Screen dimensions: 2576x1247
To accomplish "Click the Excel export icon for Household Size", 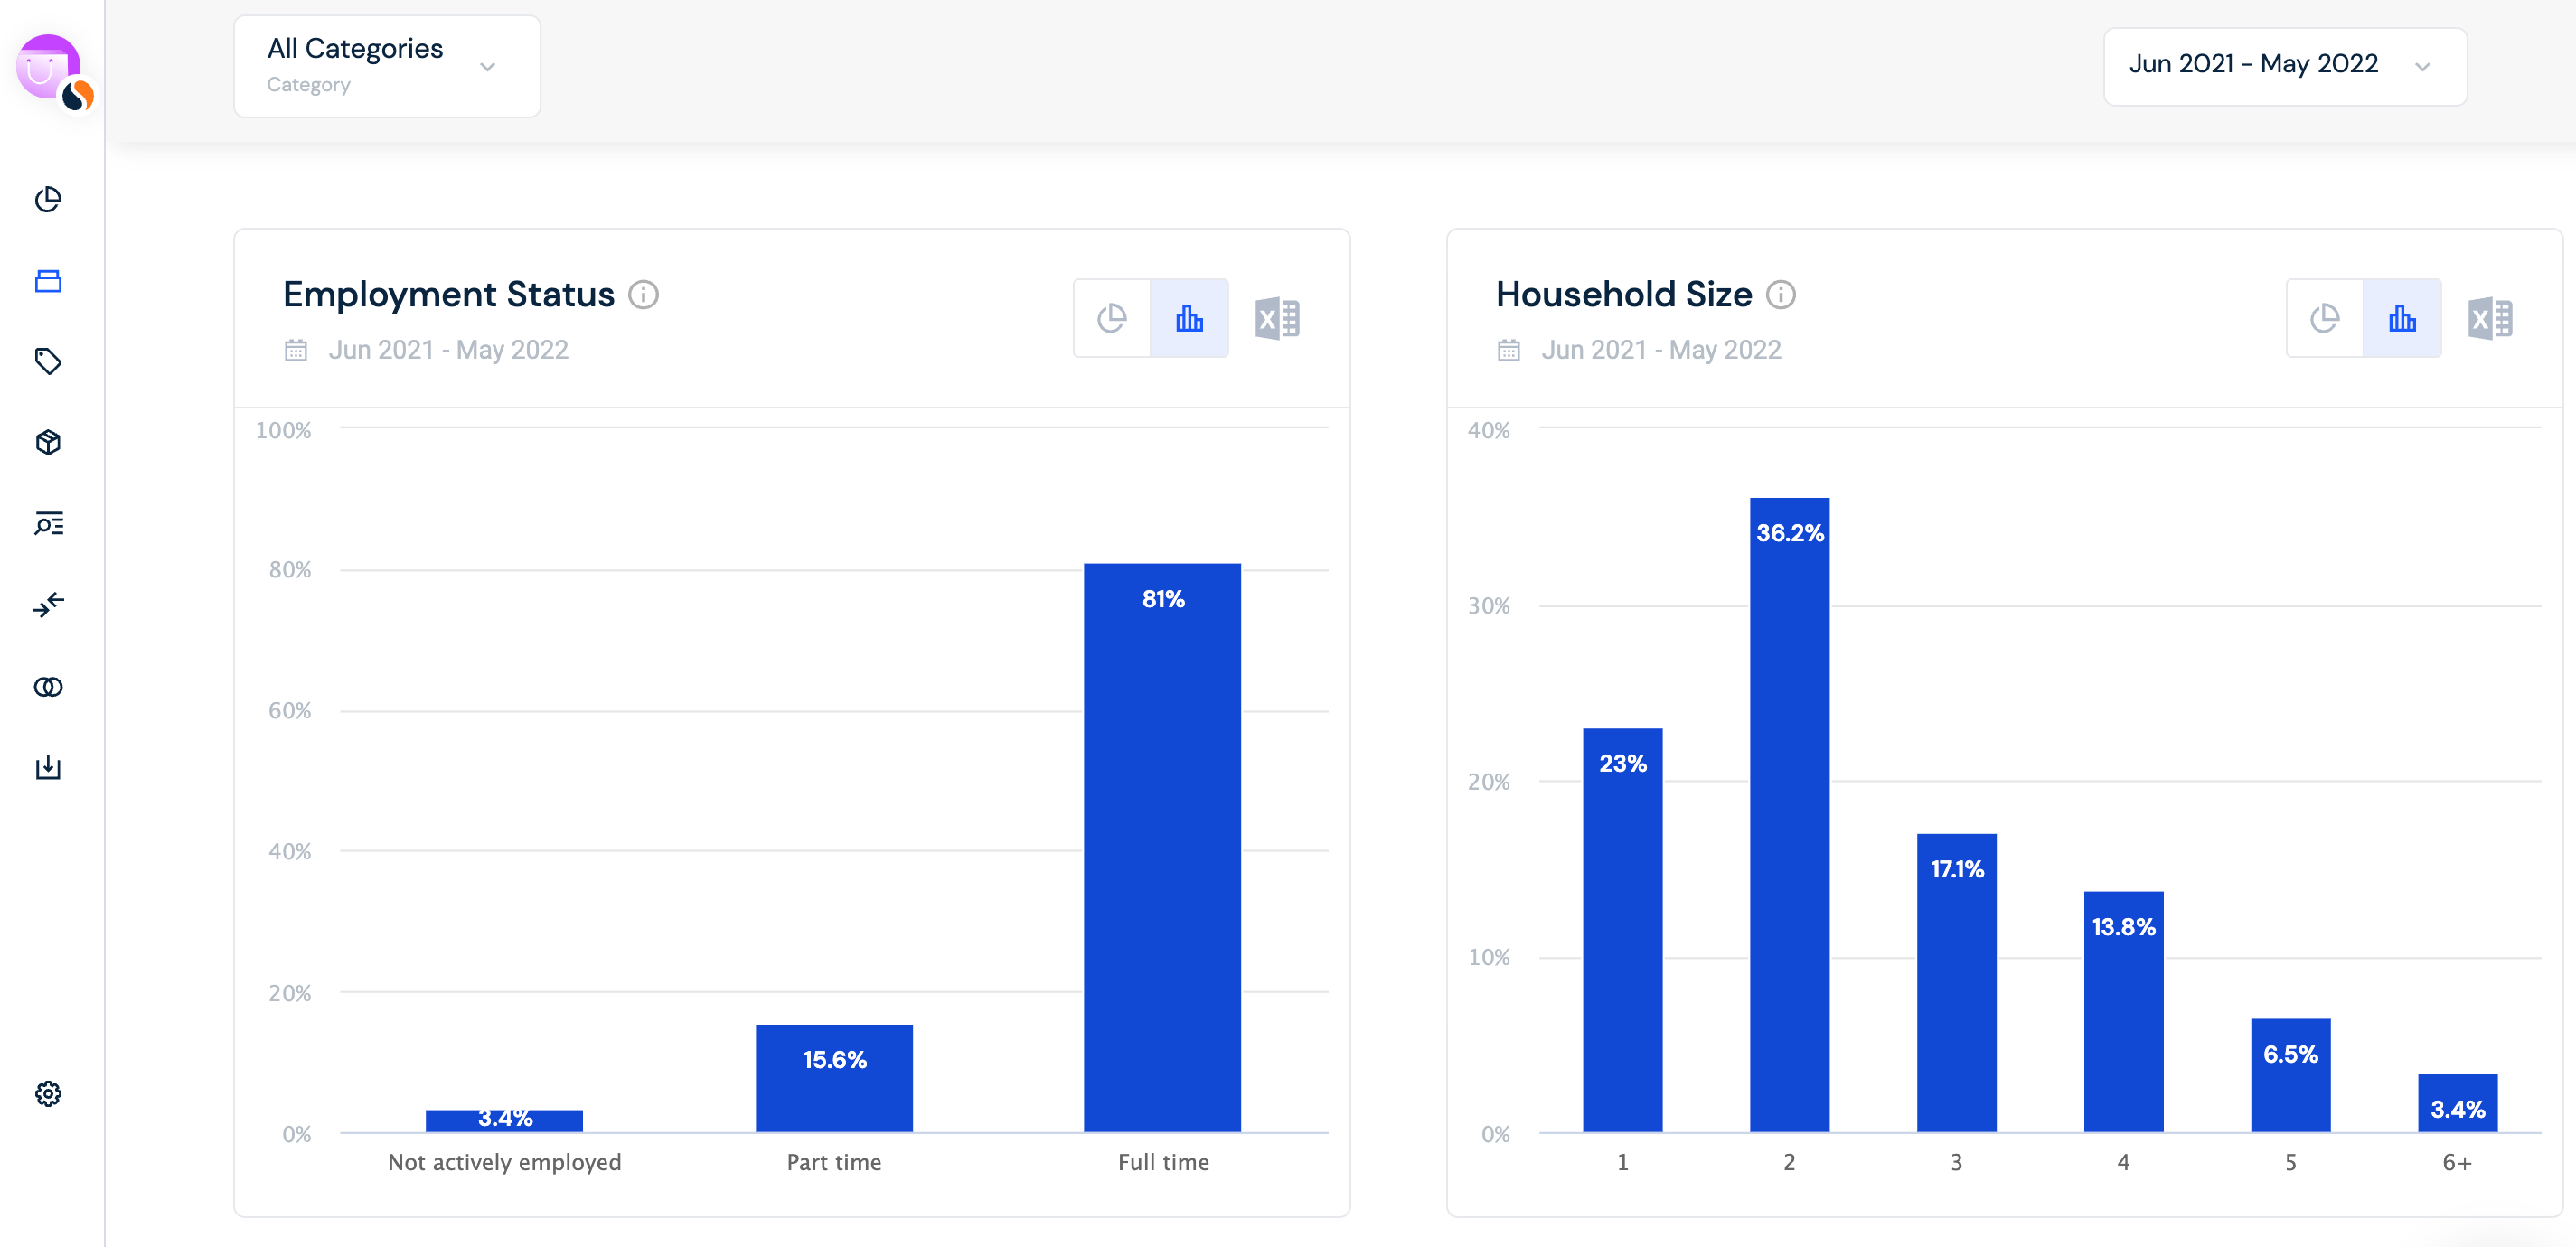I will [x=2489, y=317].
